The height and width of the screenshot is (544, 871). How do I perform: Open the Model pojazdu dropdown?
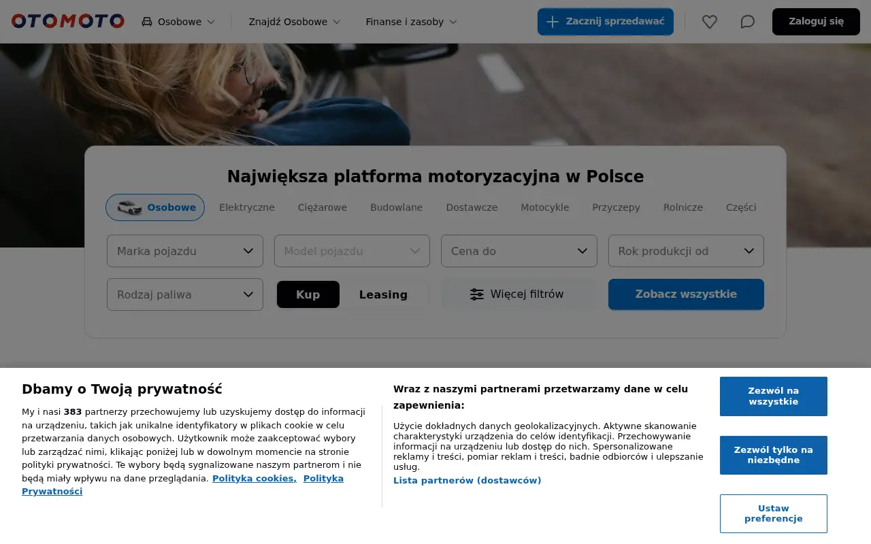pyautogui.click(x=352, y=251)
